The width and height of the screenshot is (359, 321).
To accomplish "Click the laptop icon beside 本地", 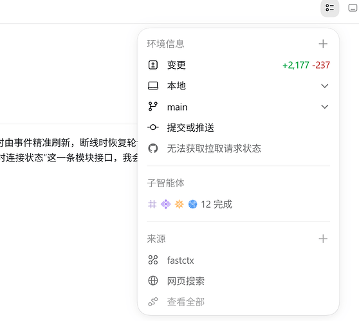I will point(153,86).
